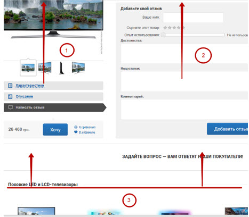Click the eye icon next to К сравнению
Image resolution: width=249 pixels, height=217 pixels.
click(76, 127)
